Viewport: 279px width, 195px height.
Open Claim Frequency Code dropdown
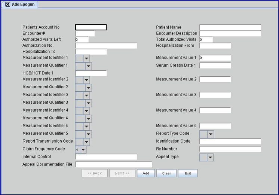point(81,150)
